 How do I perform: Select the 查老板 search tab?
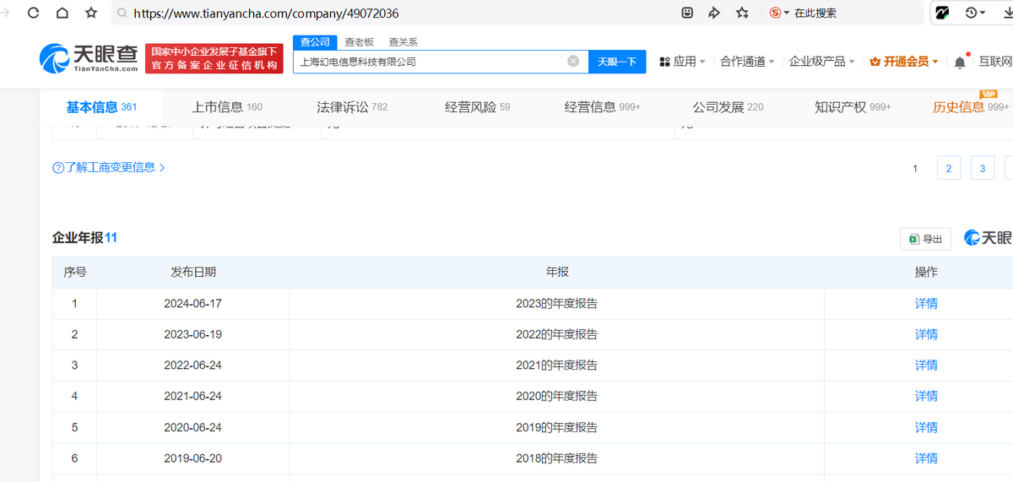pyautogui.click(x=359, y=42)
